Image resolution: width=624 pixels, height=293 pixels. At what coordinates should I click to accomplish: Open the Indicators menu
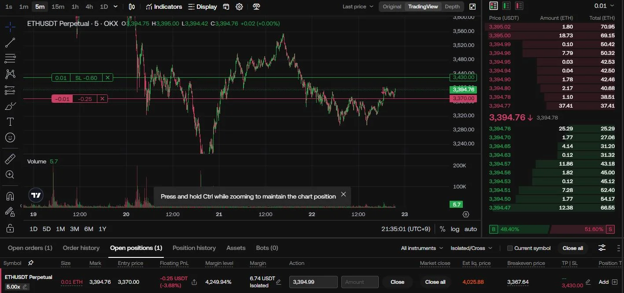[x=164, y=7]
